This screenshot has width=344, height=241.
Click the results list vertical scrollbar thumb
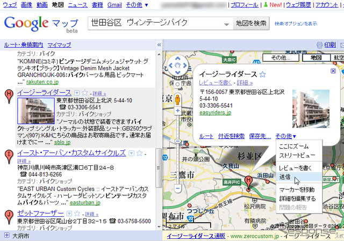(159, 167)
